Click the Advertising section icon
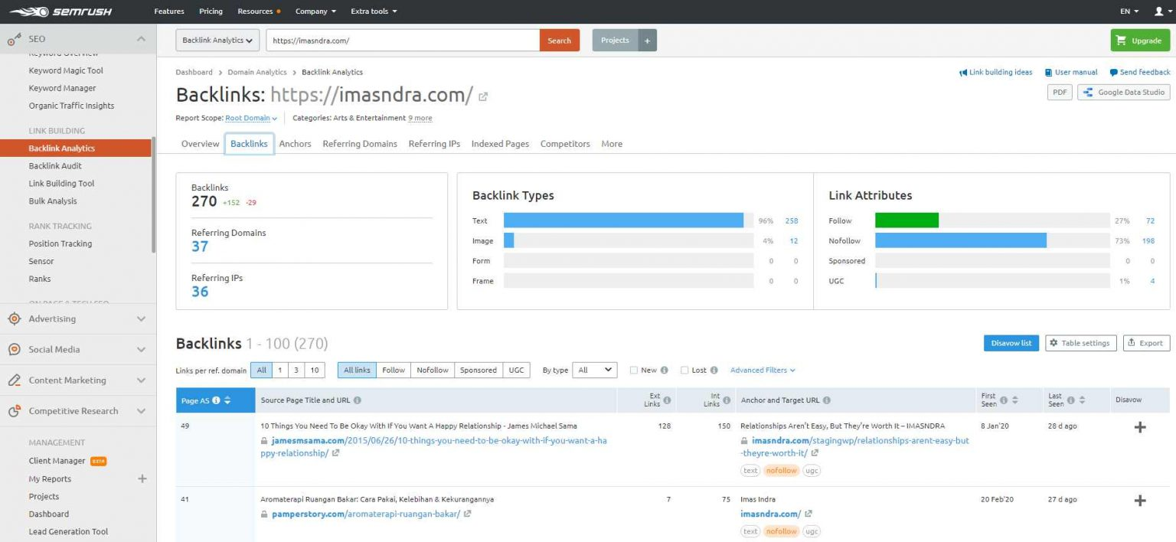The image size is (1176, 542). (x=15, y=318)
